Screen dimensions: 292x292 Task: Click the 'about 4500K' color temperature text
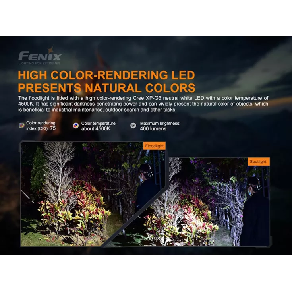(x=96, y=129)
